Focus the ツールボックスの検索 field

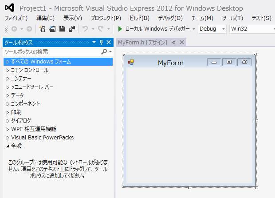point(52,51)
